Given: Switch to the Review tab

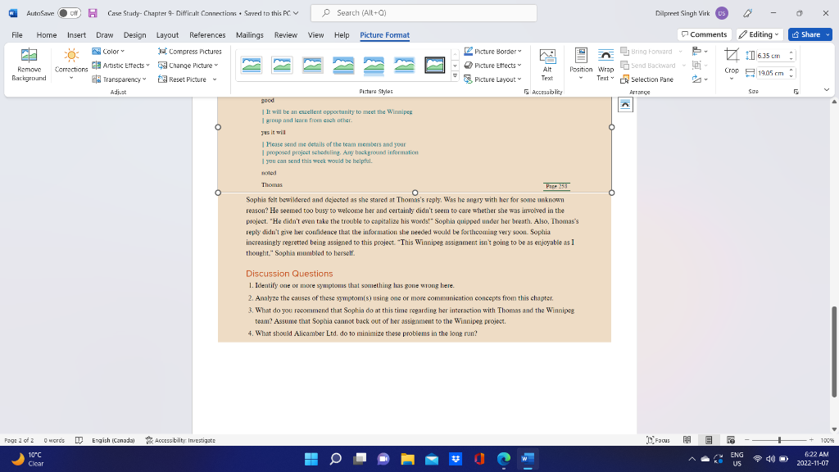Looking at the screenshot, I should tap(286, 34).
